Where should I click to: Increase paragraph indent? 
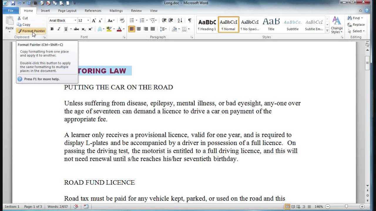click(x=171, y=21)
